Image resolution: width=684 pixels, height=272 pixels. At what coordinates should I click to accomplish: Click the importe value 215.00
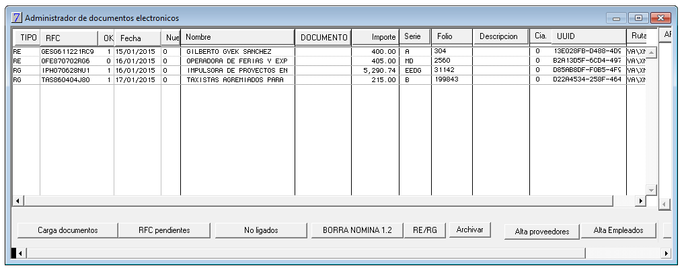[383, 80]
